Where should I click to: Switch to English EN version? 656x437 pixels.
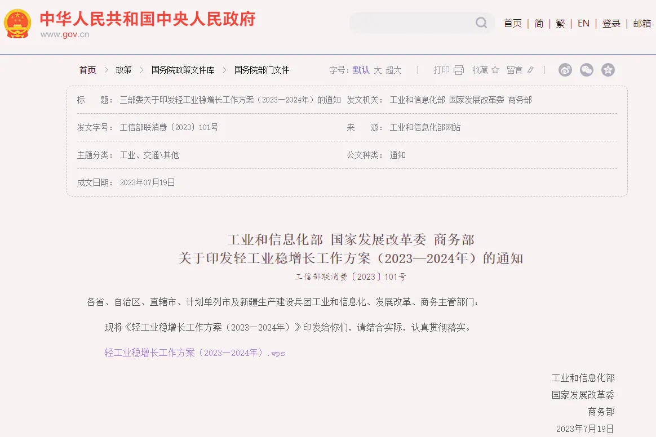coord(583,24)
